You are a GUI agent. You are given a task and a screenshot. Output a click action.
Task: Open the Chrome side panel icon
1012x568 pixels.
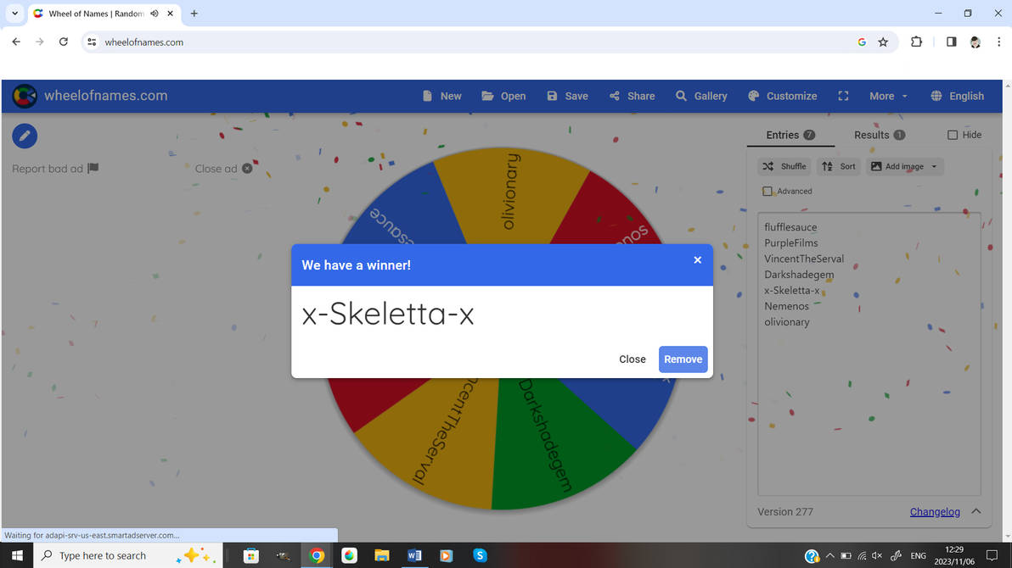point(952,42)
